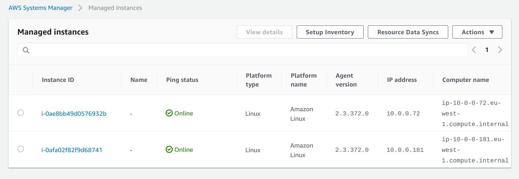Open the Actions dropdown menu
519x179 pixels.
coord(477,32)
